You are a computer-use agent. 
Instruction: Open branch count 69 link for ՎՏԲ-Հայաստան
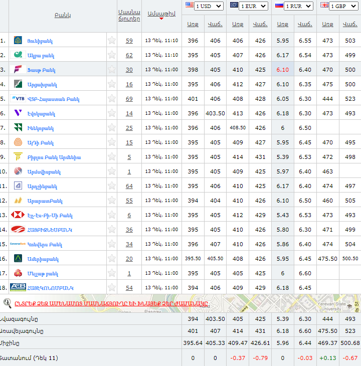(129, 99)
